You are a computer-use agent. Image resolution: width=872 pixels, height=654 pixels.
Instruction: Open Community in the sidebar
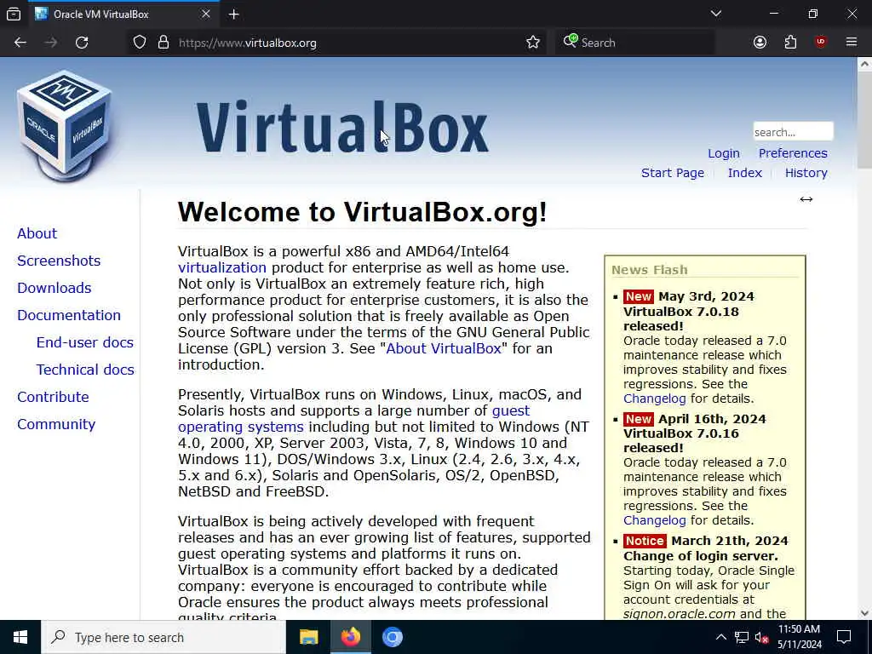click(56, 424)
